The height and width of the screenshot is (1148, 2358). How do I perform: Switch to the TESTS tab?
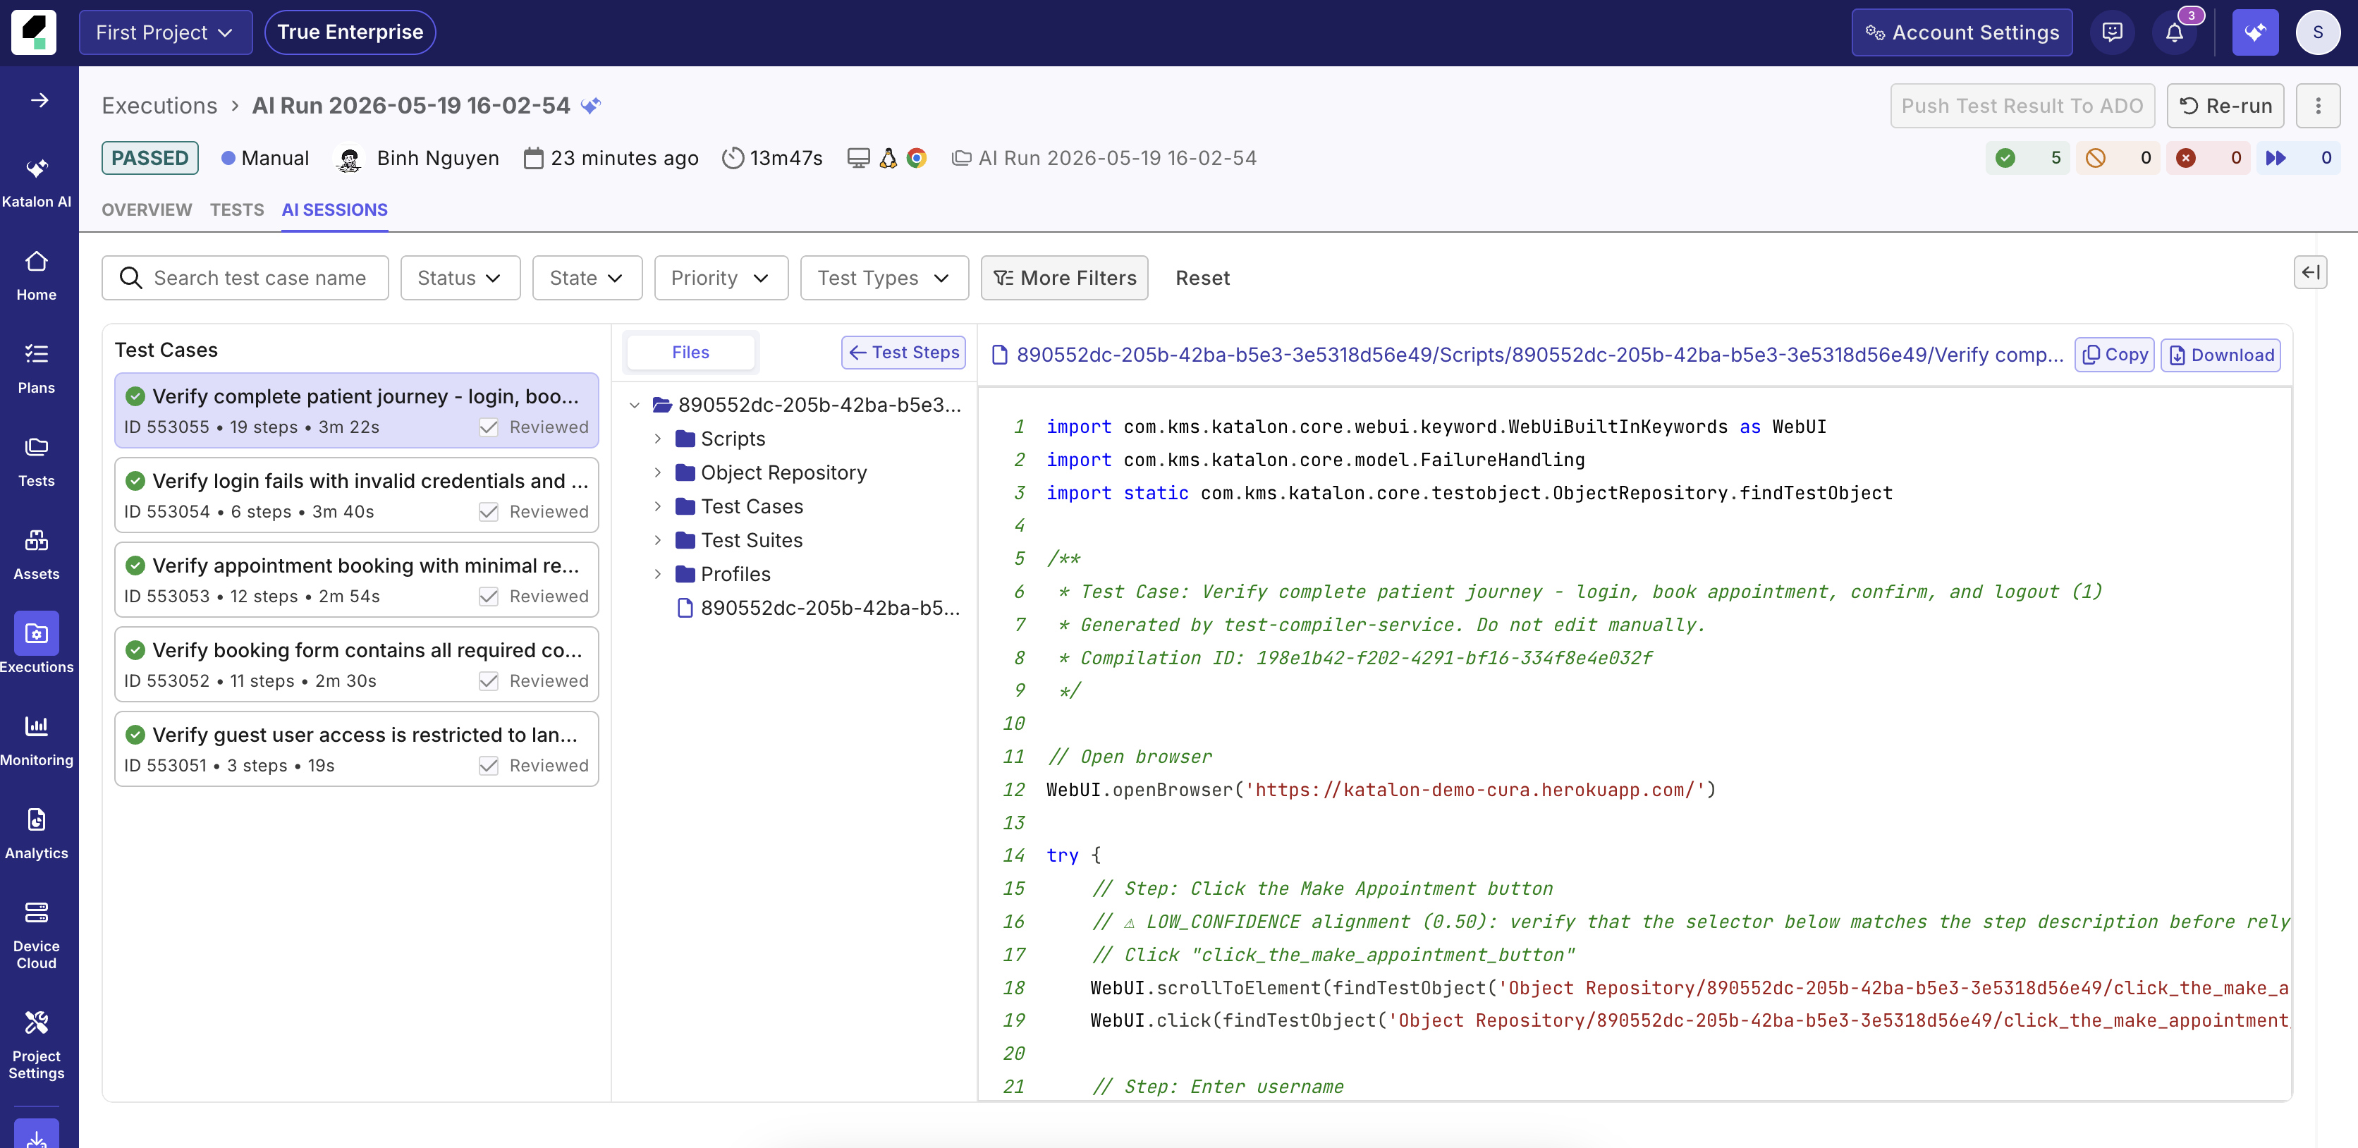coord(236,209)
